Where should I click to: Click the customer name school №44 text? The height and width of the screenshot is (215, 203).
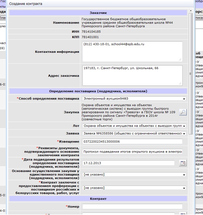[127, 23]
